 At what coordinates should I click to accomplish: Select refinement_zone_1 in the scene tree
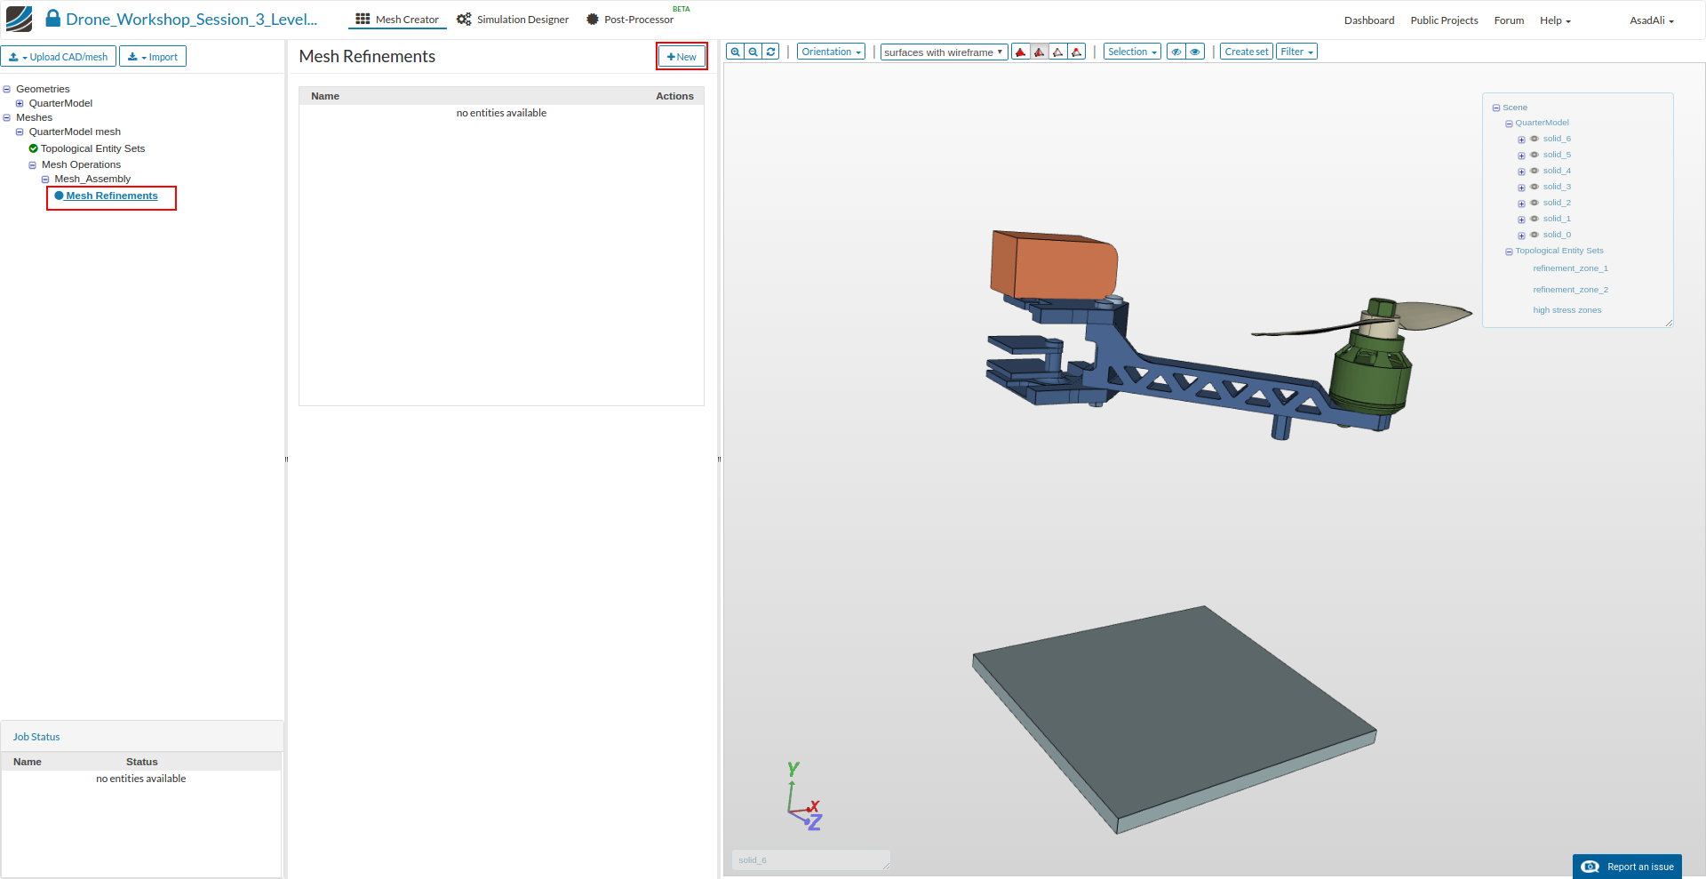(1570, 268)
